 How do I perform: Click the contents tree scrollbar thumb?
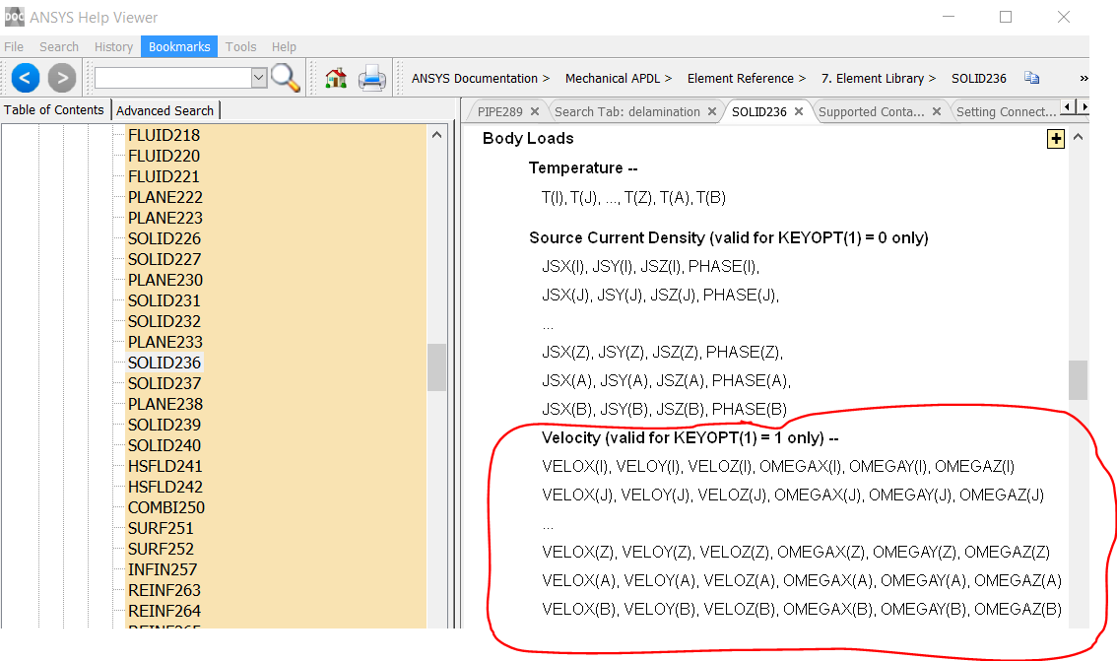coord(436,367)
